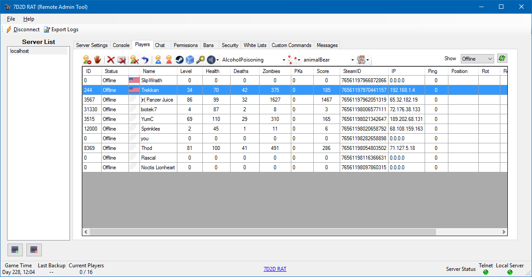Screen dimensions: 532x277
Task: Click the magic wand icon in toolbar
Action: pyautogui.click(x=200, y=60)
